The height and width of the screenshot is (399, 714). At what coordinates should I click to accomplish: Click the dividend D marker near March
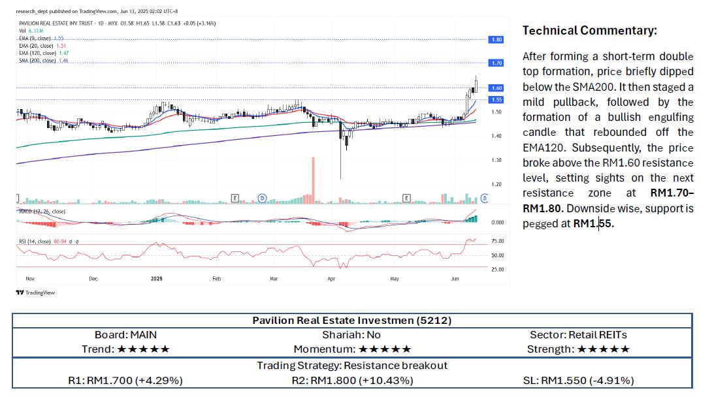pyautogui.click(x=263, y=199)
